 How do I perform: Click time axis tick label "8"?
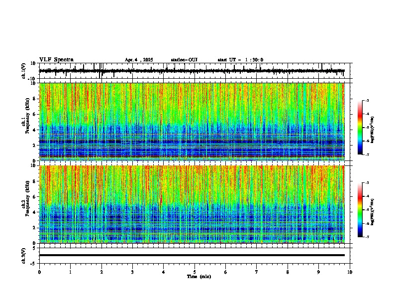pyautogui.click(x=288, y=272)
